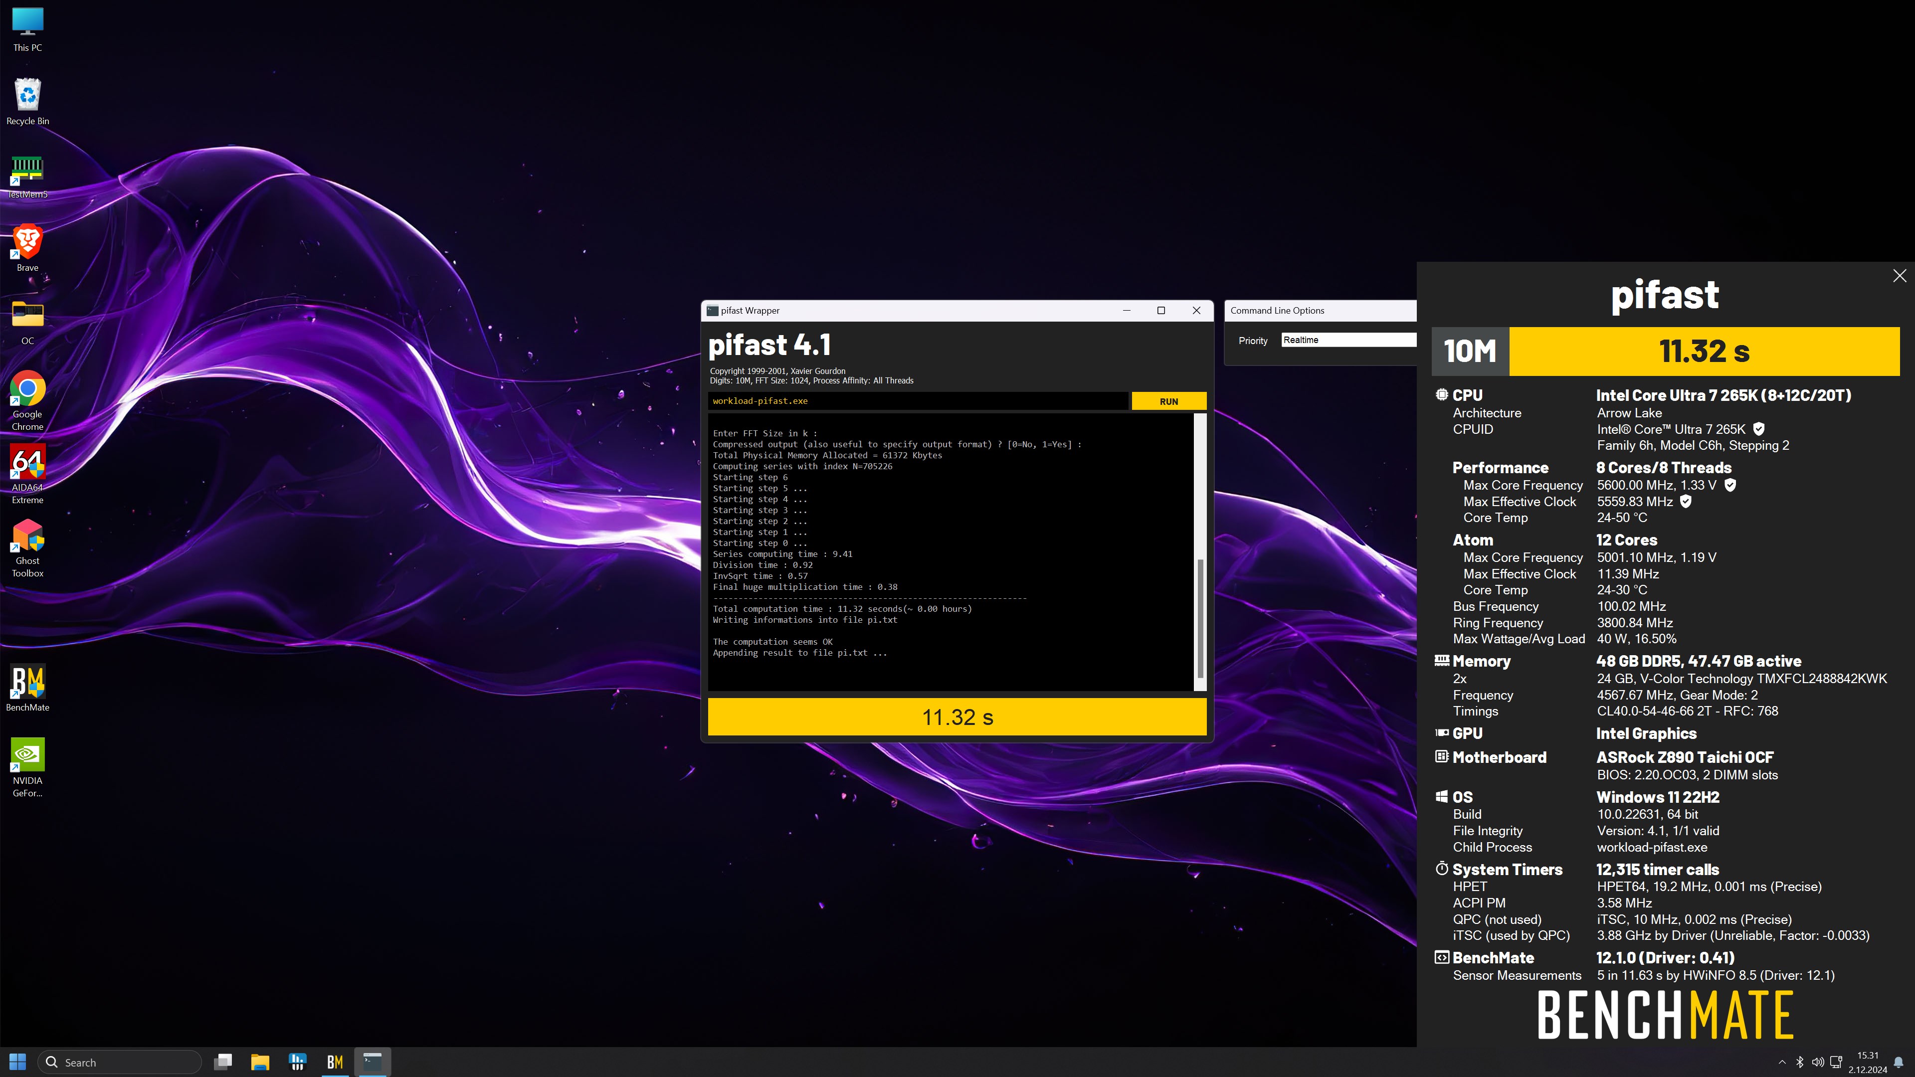Image resolution: width=1915 pixels, height=1077 pixels.
Task: Open HWiNFO blue bar-chart taskbar icon
Action: [297, 1062]
